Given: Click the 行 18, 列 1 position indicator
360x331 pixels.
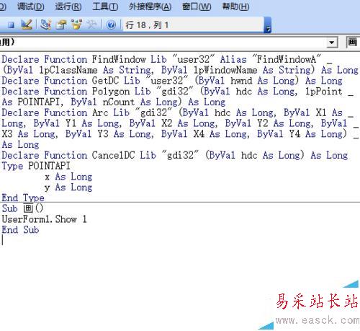Looking at the screenshot, I should click(147, 25).
